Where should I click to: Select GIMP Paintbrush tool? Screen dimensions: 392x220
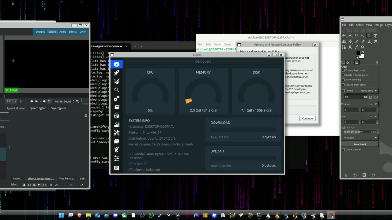(x=356, y=41)
